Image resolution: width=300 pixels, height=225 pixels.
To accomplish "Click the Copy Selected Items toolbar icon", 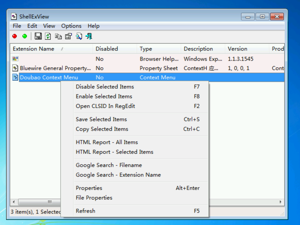I will [x=58, y=36].
